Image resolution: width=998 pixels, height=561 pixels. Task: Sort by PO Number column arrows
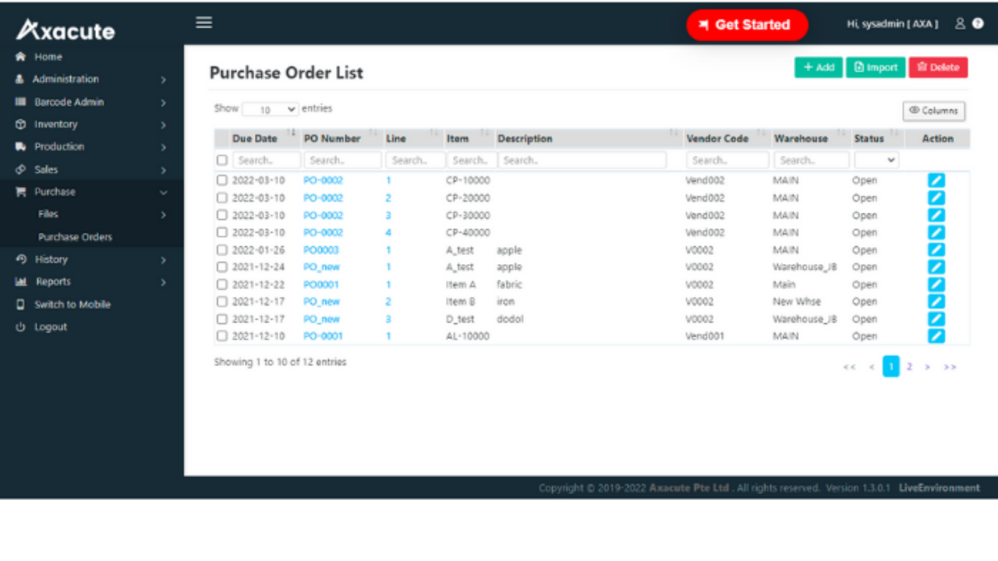(373, 134)
